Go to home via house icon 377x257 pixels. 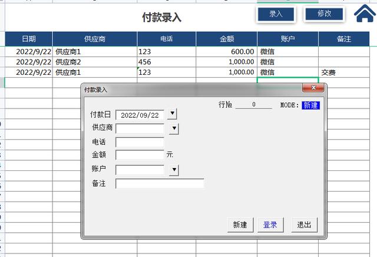(365, 14)
